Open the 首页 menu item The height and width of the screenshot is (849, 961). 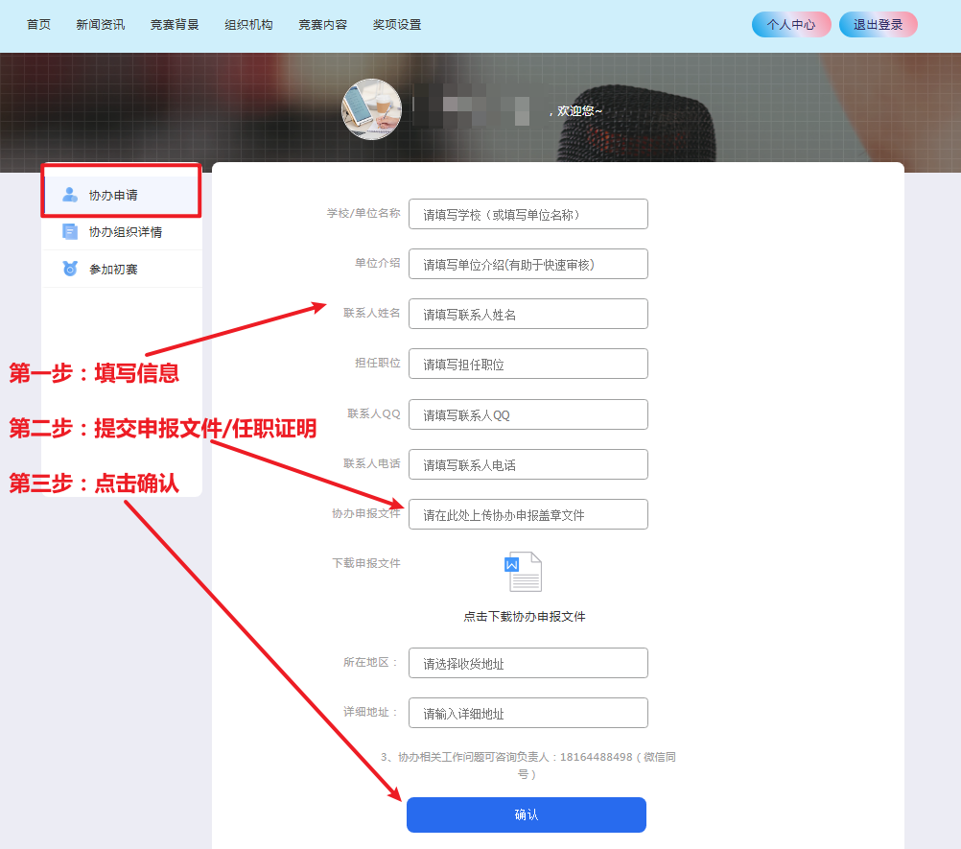click(x=38, y=25)
